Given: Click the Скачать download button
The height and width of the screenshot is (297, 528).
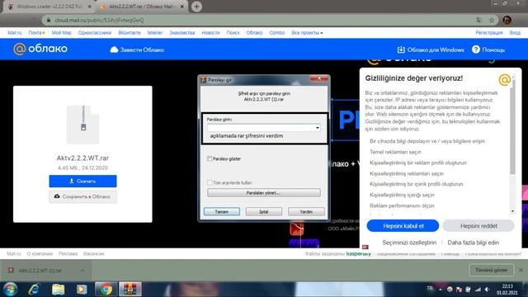Looking at the screenshot, I should [x=82, y=181].
